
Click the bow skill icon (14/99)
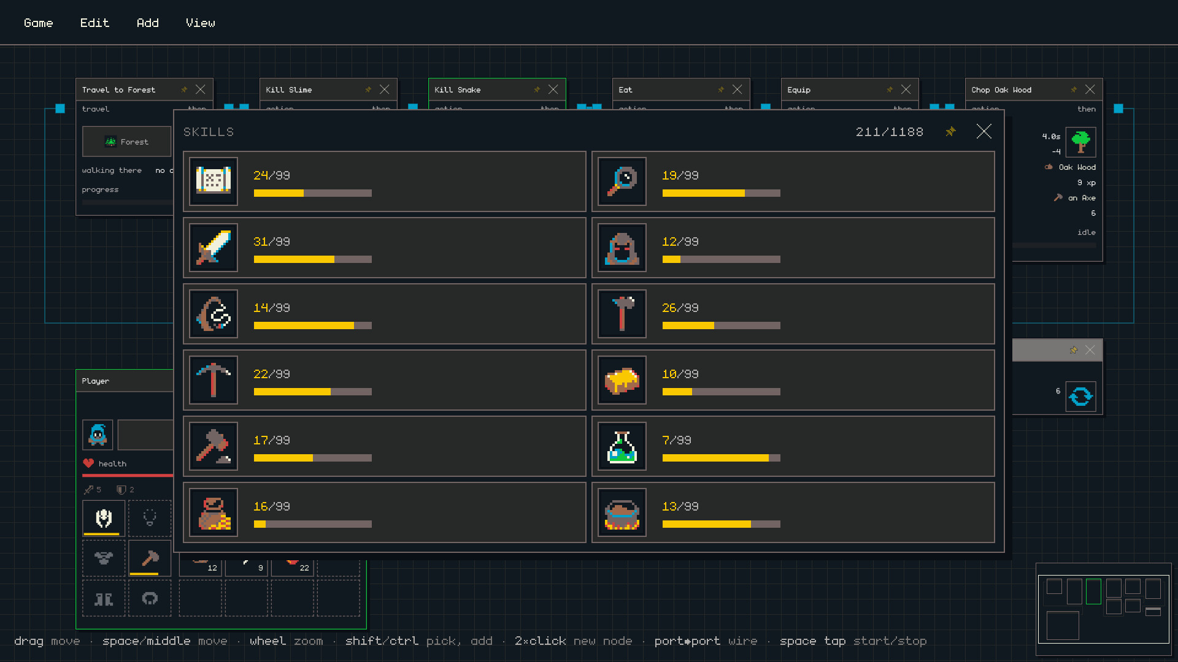click(214, 314)
